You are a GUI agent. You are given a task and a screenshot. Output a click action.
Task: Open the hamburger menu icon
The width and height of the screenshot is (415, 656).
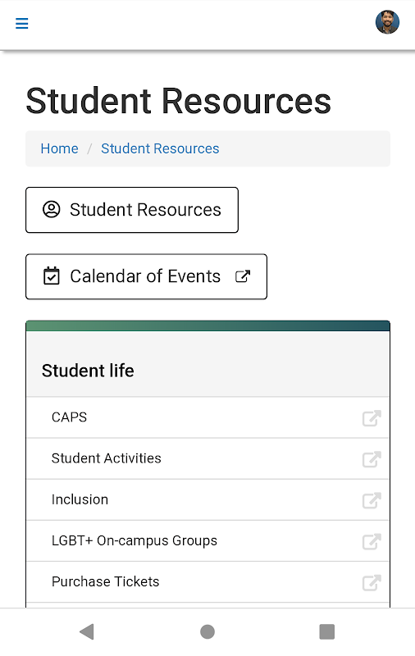22,24
